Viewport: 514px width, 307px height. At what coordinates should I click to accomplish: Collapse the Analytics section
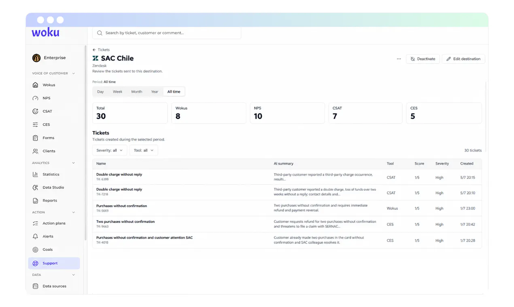coord(74,163)
